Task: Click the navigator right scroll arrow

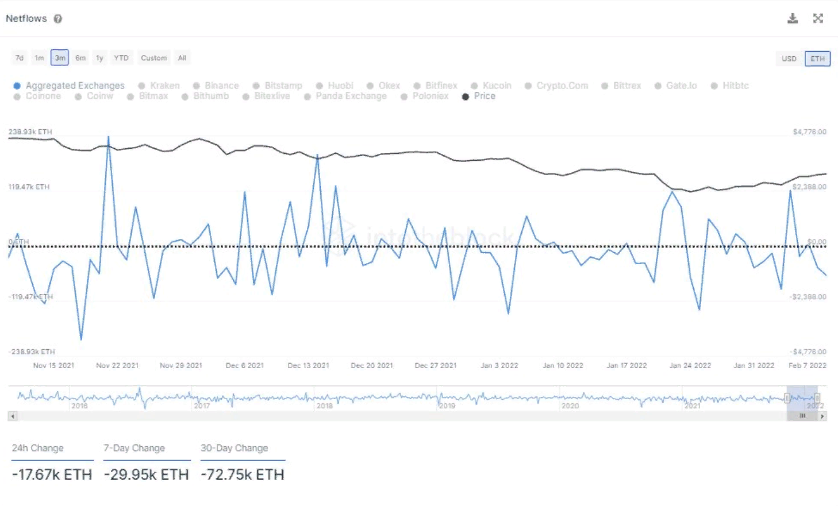Action: 823,416
